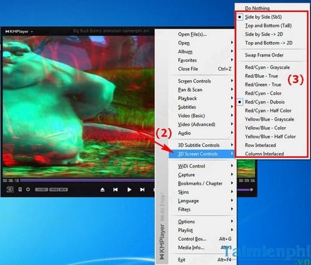Click the first small label button after the circle icon
Viewport: 311px width, 265px height.
click(42, 189)
